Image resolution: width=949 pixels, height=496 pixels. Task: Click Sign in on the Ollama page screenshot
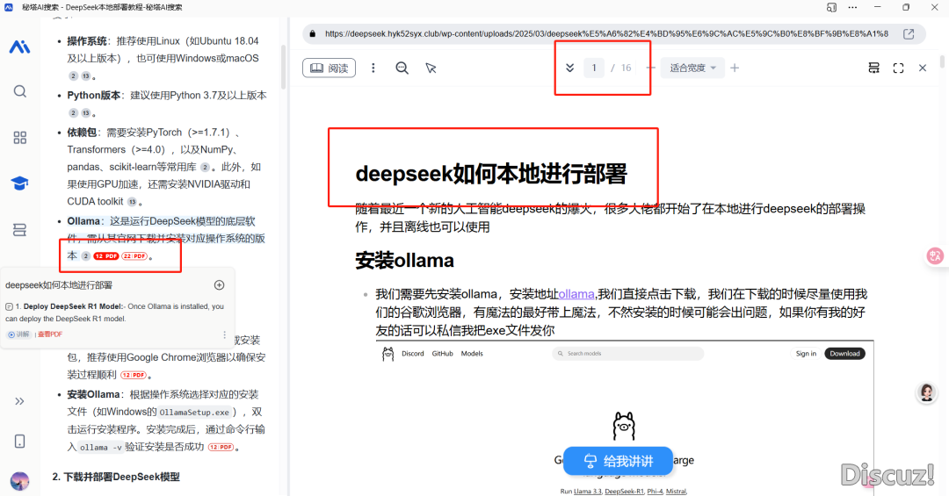[806, 353]
